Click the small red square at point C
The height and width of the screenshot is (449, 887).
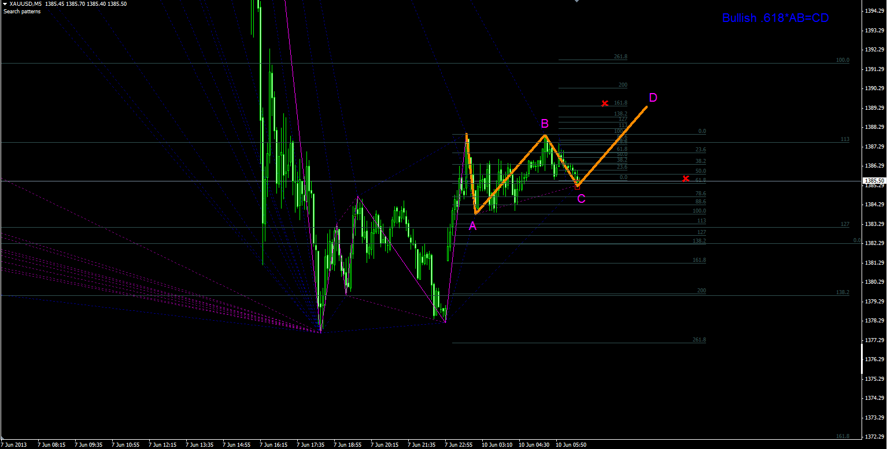tap(577, 186)
